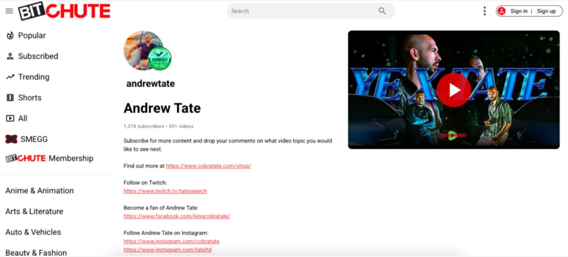The image size is (568, 257).
Task: Click the Popular flame icon
Action: [x=10, y=35]
